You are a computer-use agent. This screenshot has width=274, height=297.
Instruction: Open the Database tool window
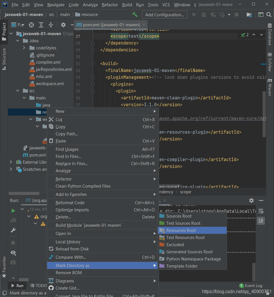tap(270, 34)
